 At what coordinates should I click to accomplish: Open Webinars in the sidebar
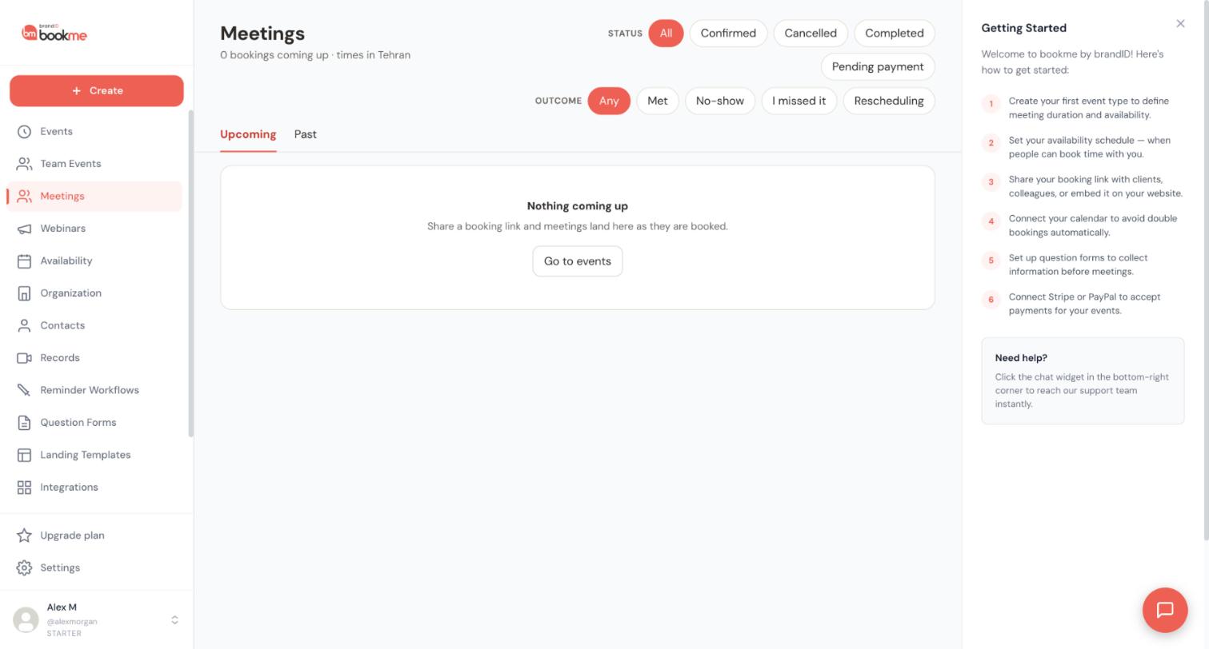click(94, 229)
